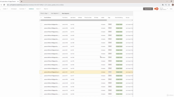Open prenom193nom193 email address link

pyautogui.click(x=51, y=79)
